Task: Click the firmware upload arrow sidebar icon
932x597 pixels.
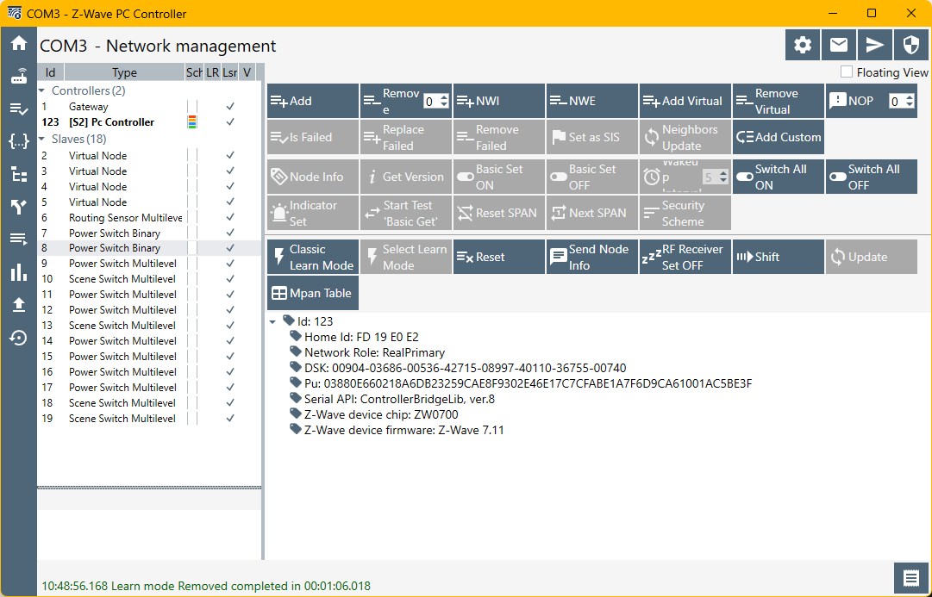Action: coord(17,303)
